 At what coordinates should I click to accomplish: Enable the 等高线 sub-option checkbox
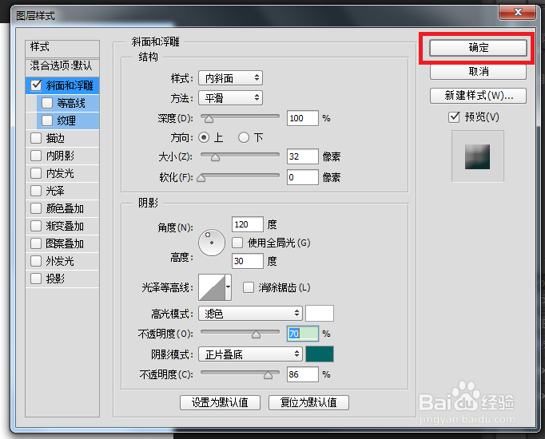tap(47, 103)
